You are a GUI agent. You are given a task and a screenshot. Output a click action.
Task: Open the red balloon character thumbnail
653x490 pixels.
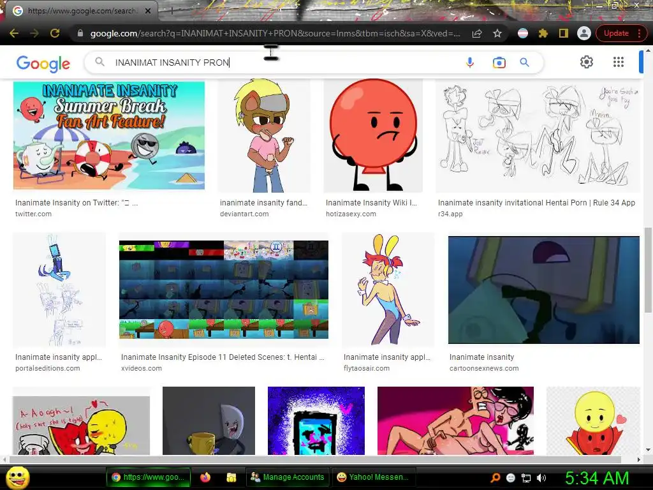(x=373, y=135)
